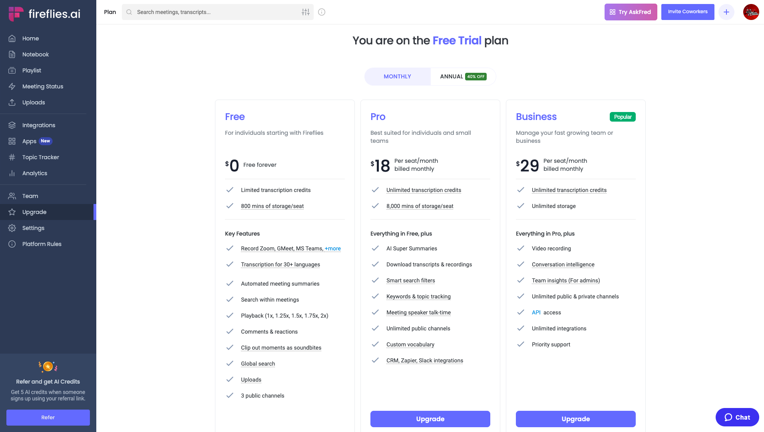This screenshot has height=432, width=764.
Task: Open Notebook from the sidebar
Action: [36, 54]
